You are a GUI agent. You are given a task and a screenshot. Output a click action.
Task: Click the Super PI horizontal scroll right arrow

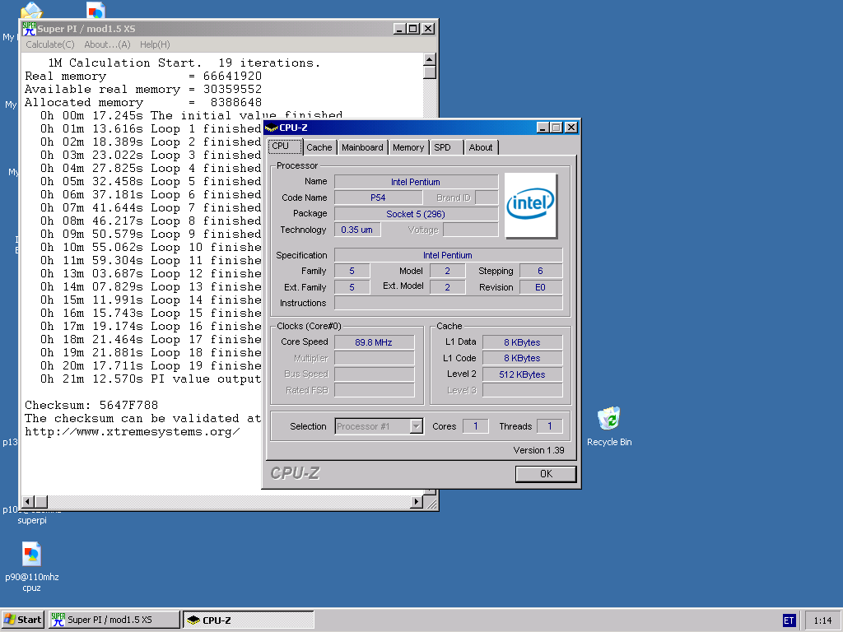point(416,501)
